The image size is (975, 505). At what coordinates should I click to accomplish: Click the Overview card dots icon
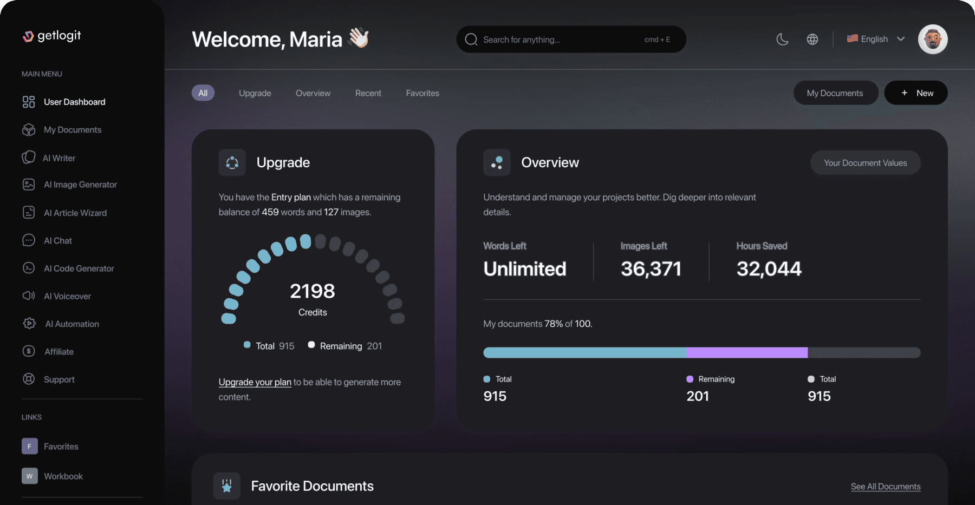497,162
